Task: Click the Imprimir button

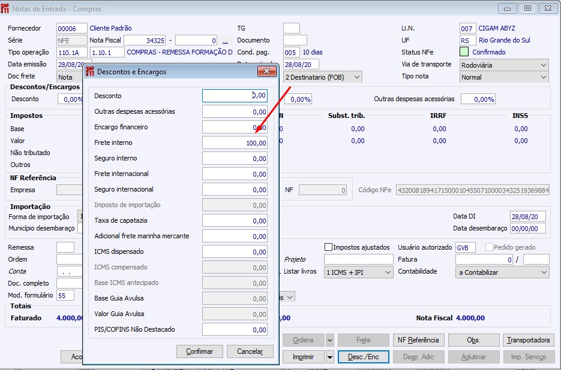Action: (x=304, y=357)
